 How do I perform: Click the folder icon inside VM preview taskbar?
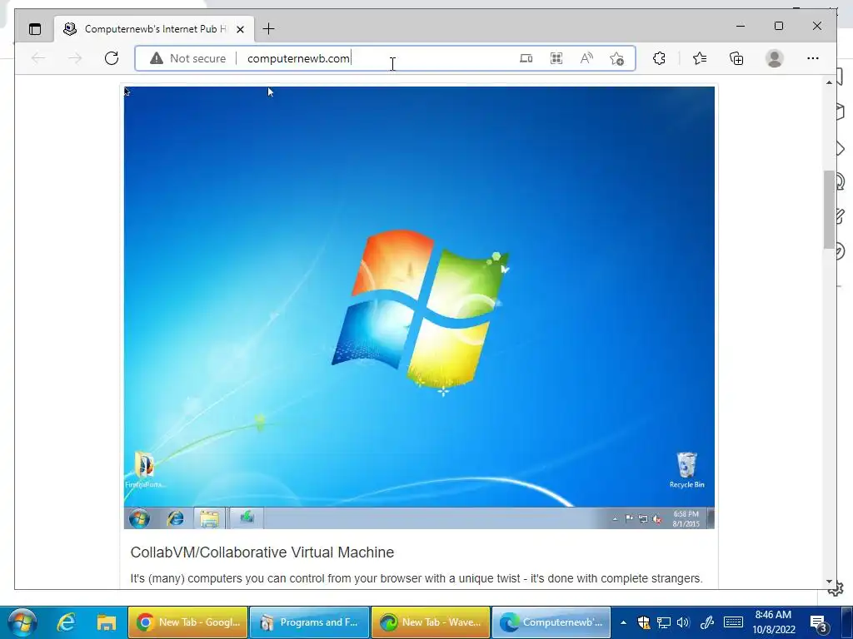click(209, 518)
